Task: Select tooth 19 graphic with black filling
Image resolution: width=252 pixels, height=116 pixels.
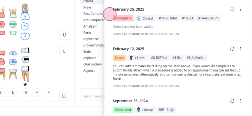Action: [x=25, y=60]
